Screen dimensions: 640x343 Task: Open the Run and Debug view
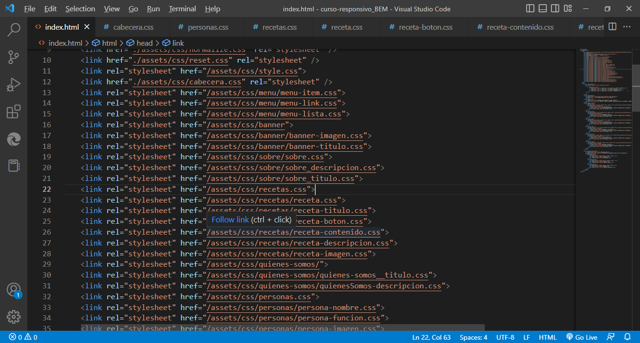14,85
